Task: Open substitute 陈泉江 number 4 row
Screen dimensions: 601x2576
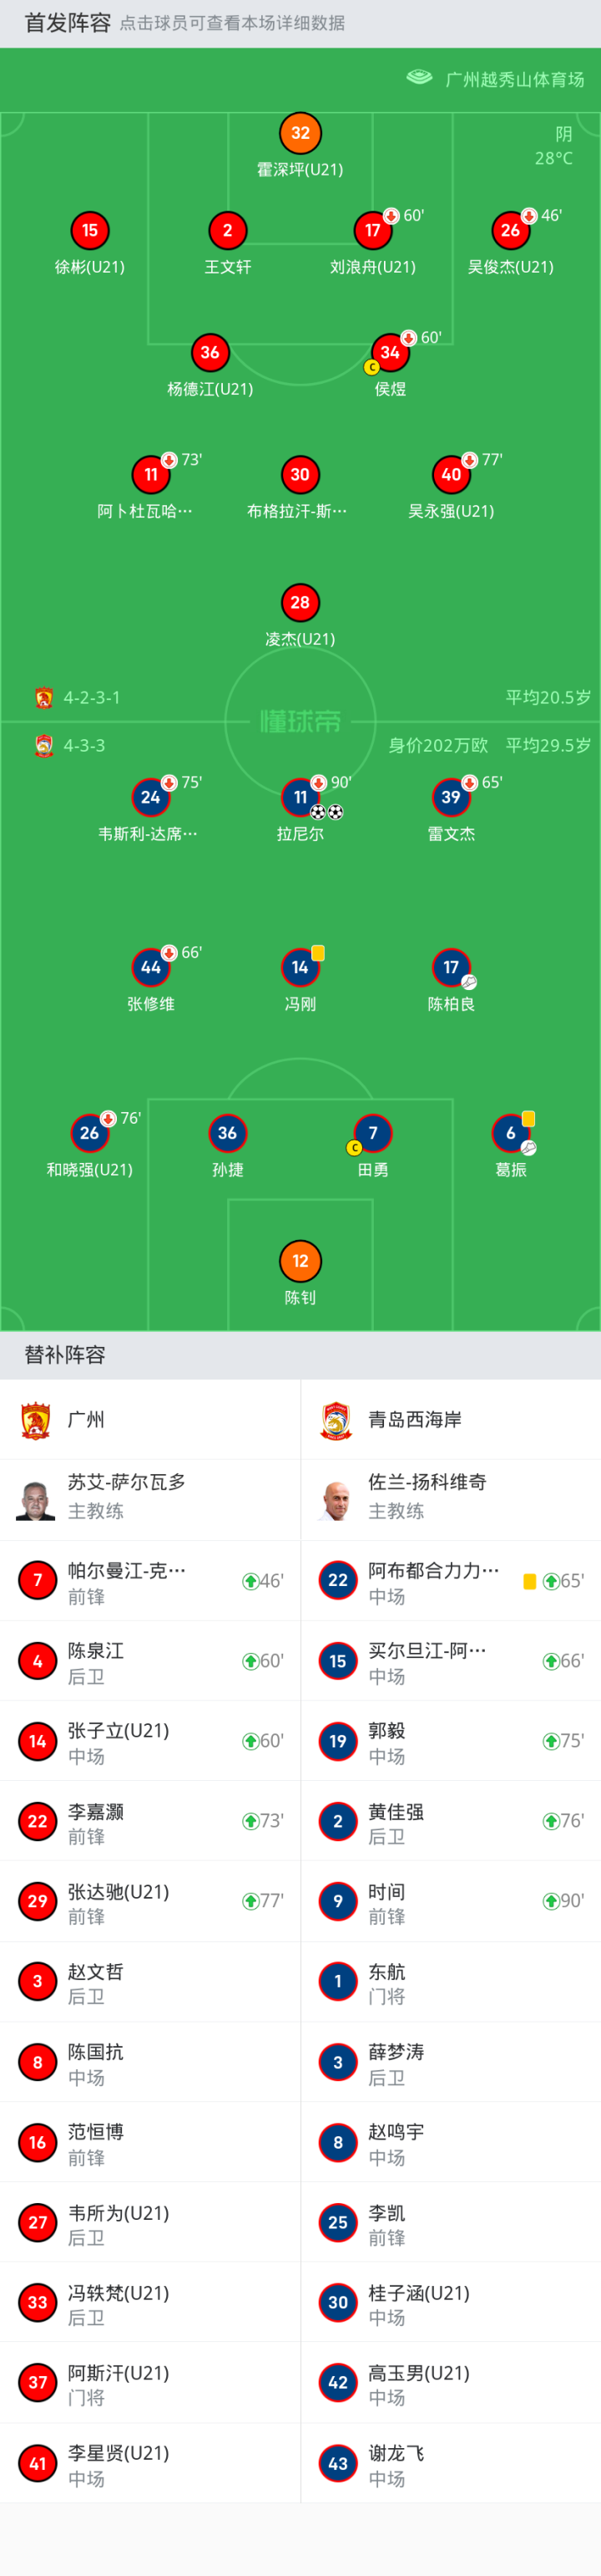Action: pos(149,1661)
